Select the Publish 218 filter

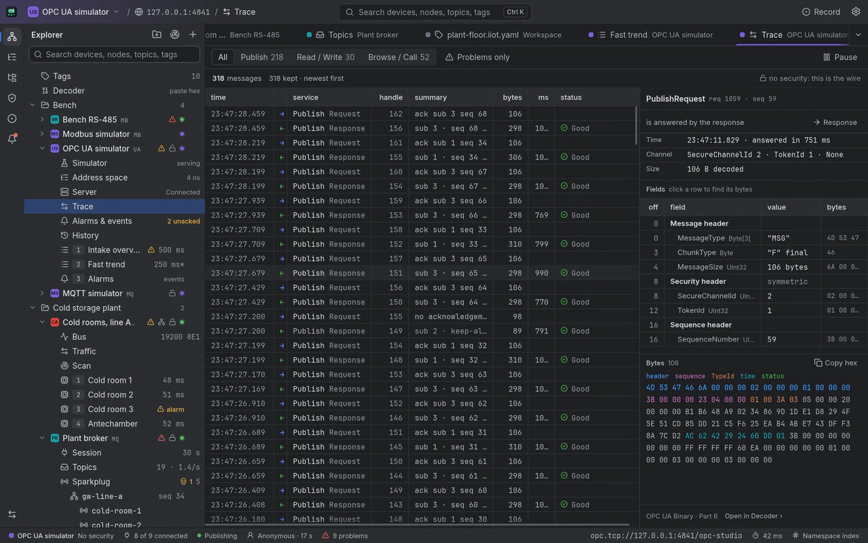point(262,57)
